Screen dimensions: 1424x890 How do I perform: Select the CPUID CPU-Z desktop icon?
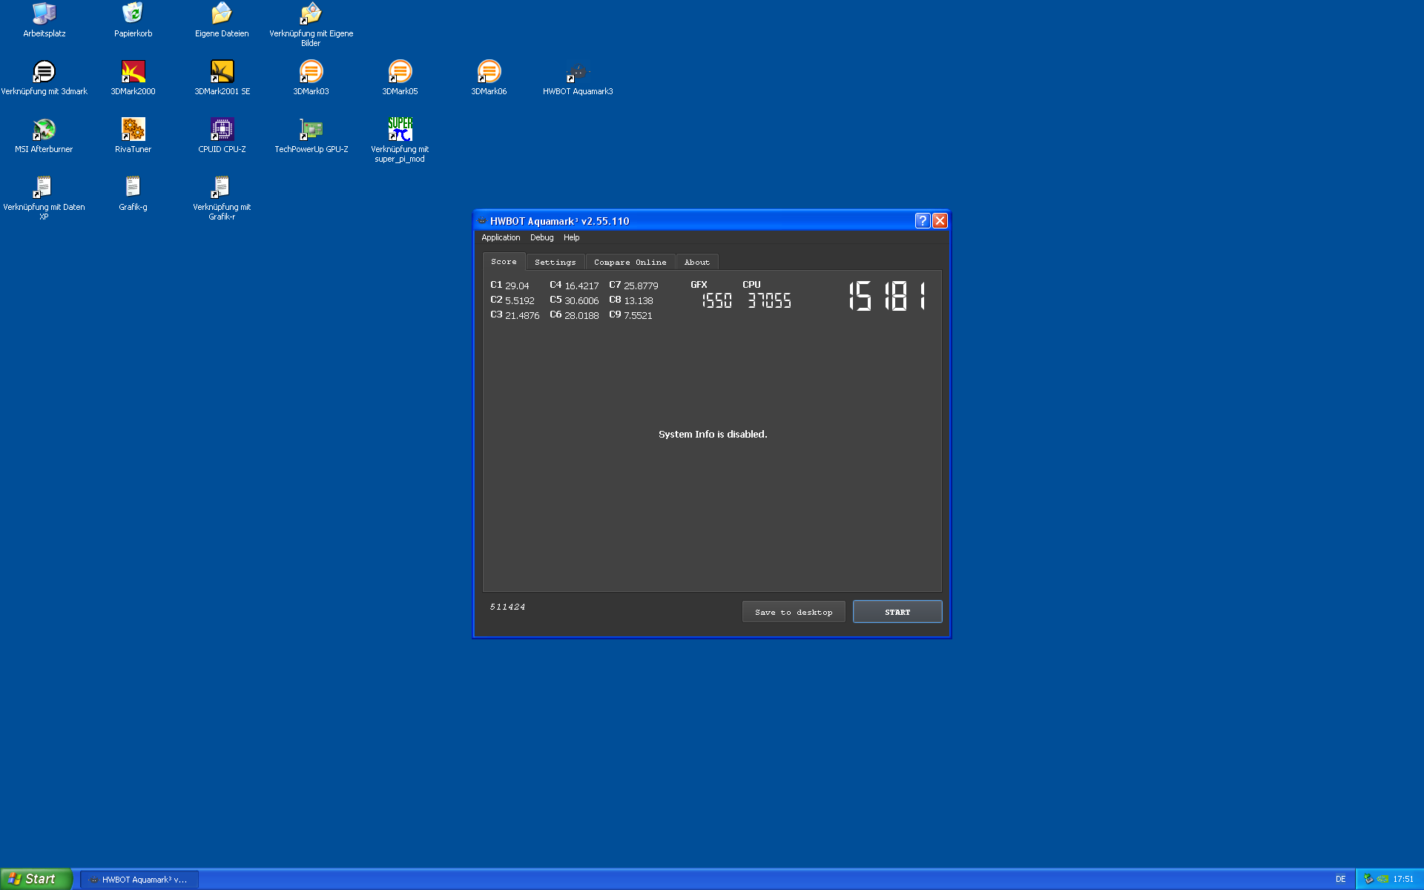tap(222, 136)
